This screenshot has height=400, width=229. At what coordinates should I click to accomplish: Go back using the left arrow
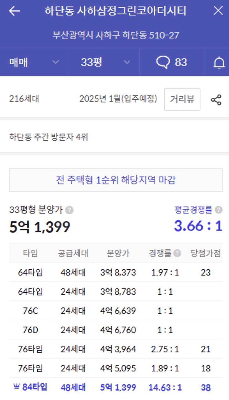pyautogui.click(x=14, y=11)
